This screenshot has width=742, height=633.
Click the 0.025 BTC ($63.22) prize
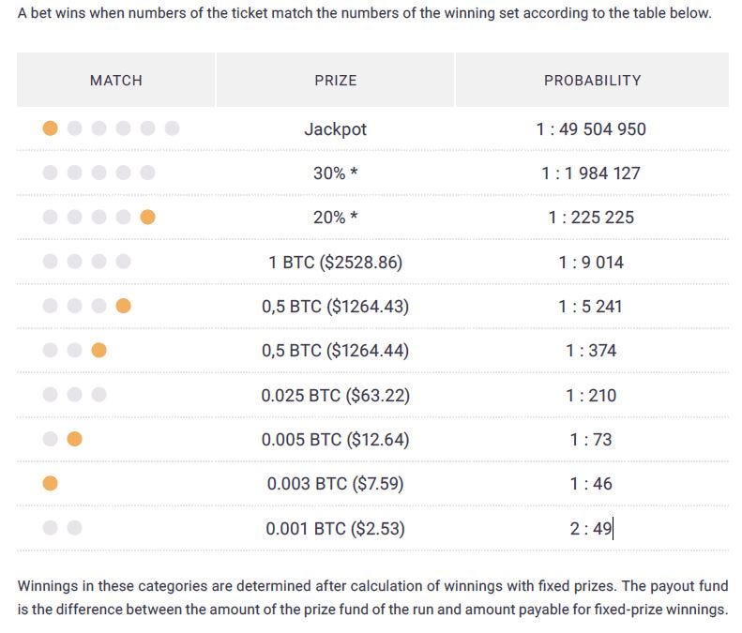point(335,396)
